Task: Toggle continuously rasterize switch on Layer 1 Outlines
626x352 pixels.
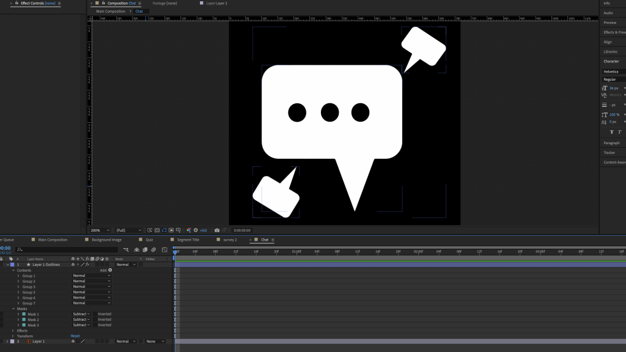Action: 78,265
